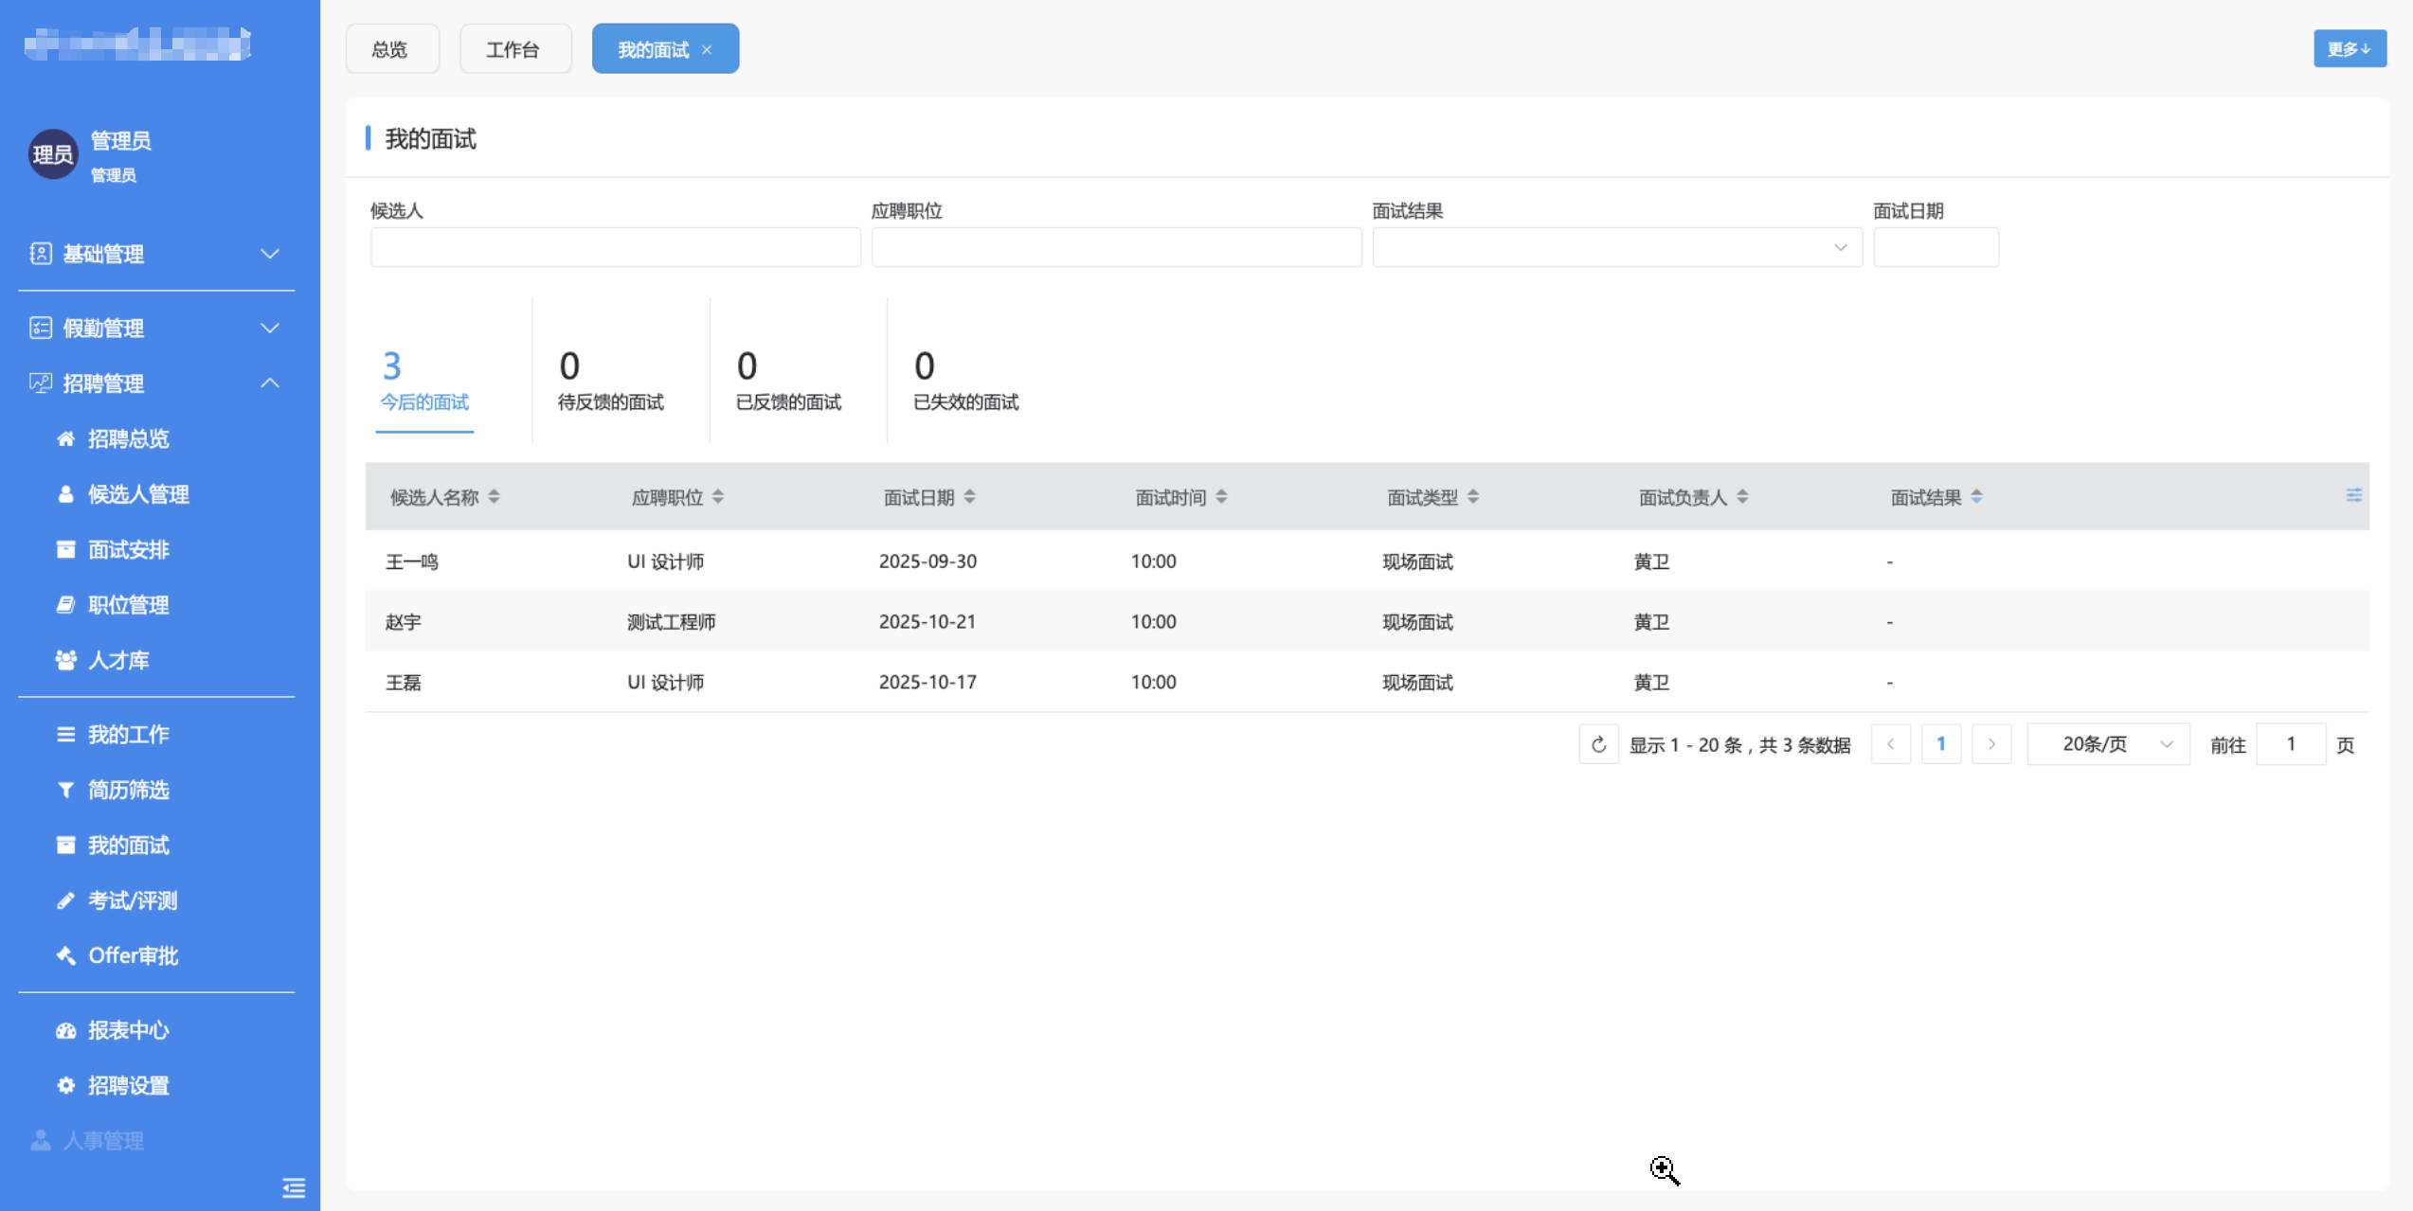Open 招聘设置 with gear icon
The height and width of the screenshot is (1211, 2413).
127,1085
